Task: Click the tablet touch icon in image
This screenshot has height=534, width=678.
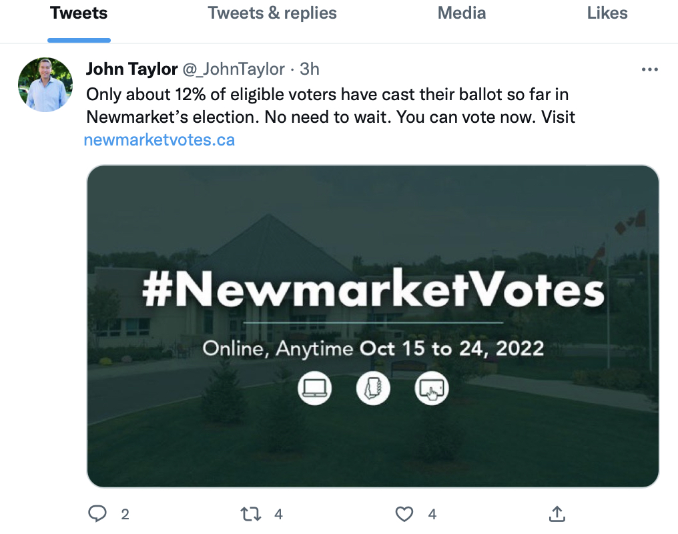Action: tap(432, 388)
